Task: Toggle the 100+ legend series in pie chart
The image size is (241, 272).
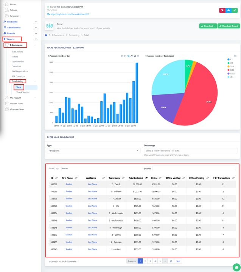Action: click(x=231, y=77)
